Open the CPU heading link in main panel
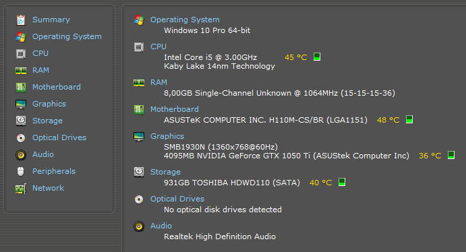This screenshot has height=252, width=466. tap(158, 46)
